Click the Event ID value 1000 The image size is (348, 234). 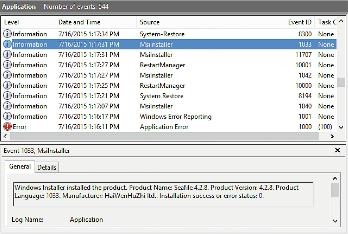point(305,127)
